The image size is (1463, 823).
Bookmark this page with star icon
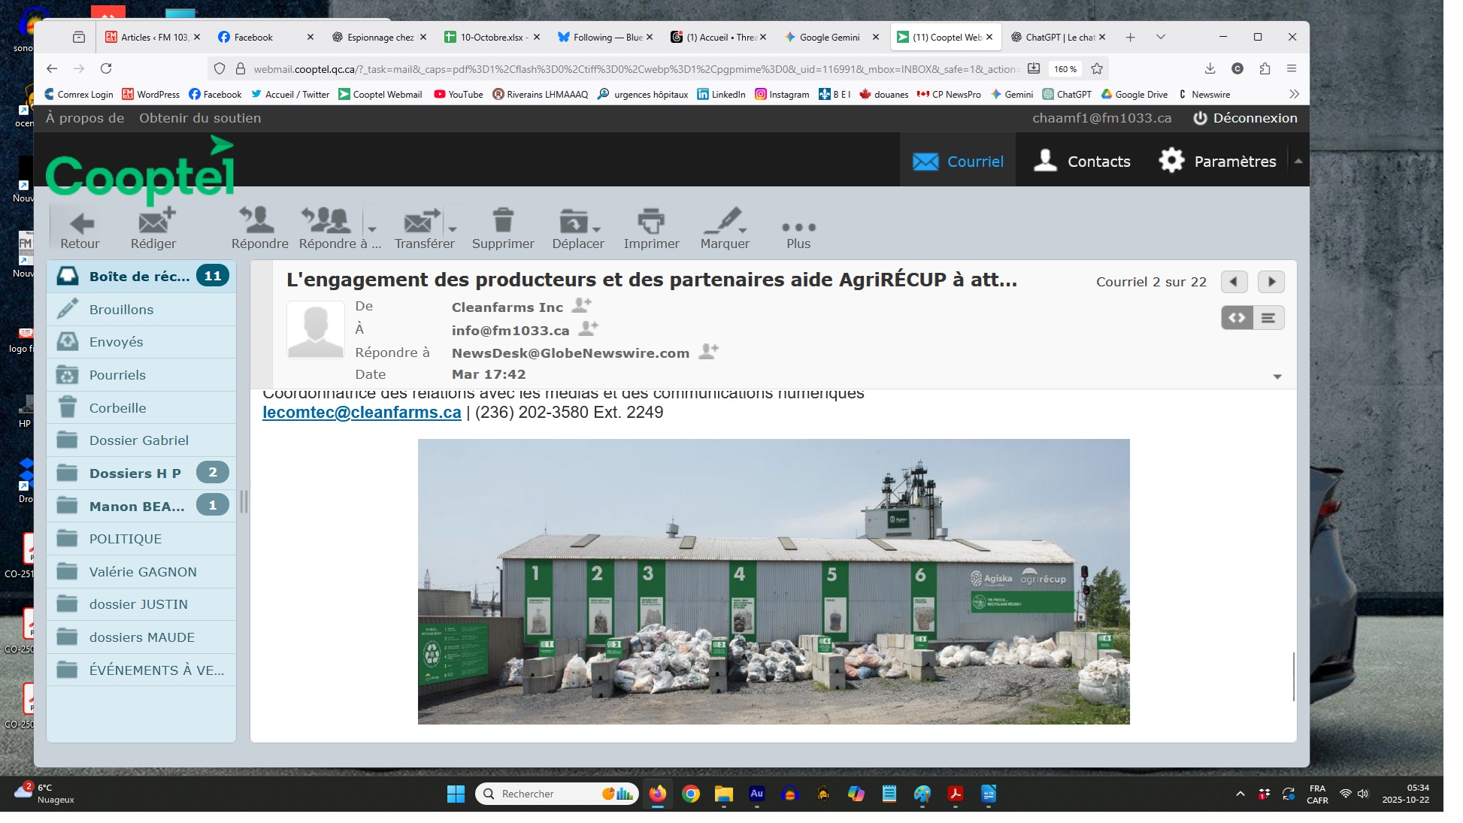point(1097,68)
